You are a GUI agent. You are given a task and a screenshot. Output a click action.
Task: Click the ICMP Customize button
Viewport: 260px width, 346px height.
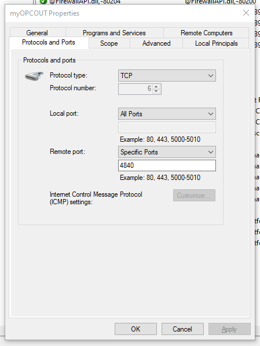pos(194,196)
